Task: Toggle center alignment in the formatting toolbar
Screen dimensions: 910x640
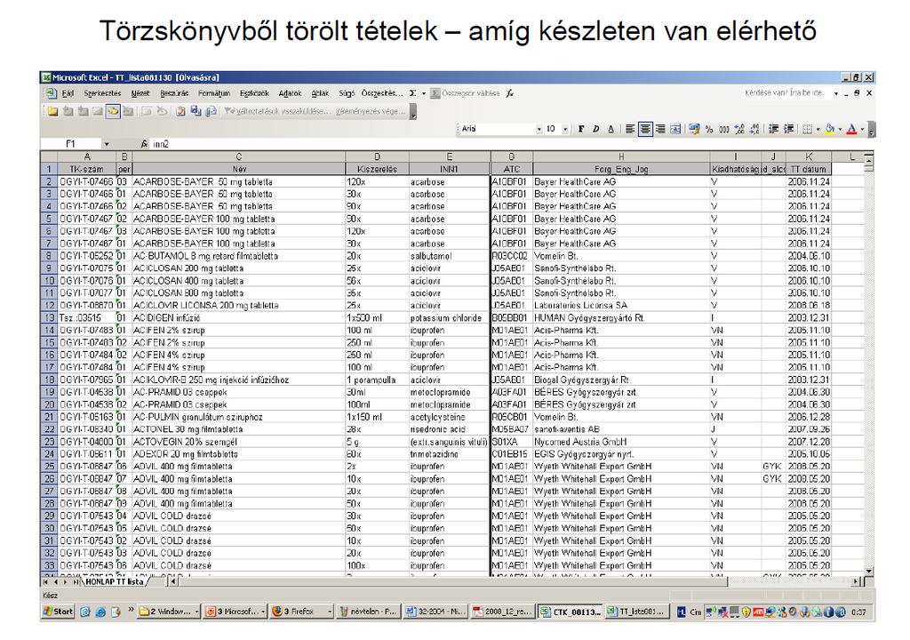Action: point(645,130)
